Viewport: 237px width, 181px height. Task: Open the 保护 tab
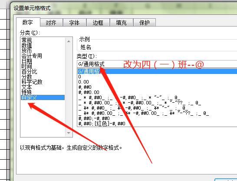pos(145,23)
